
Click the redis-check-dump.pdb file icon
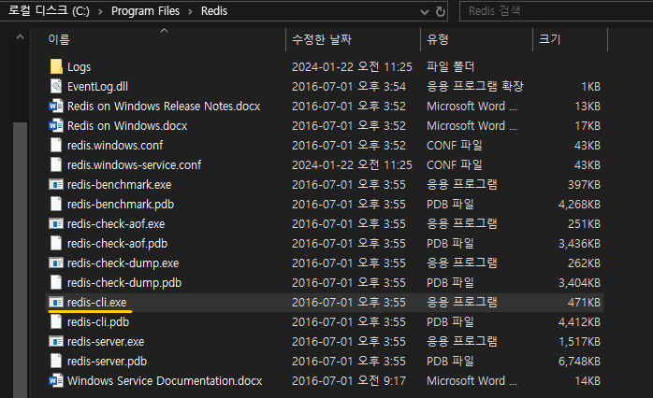(56, 282)
